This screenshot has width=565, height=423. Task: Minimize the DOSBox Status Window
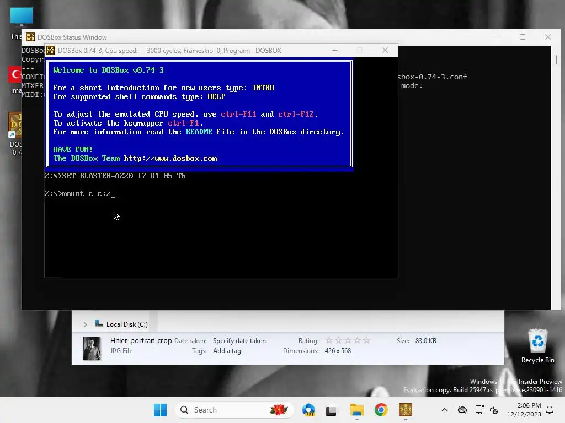(x=498, y=37)
